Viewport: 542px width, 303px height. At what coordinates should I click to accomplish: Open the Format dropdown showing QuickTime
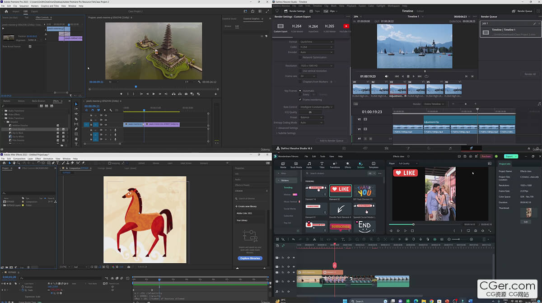click(316, 42)
